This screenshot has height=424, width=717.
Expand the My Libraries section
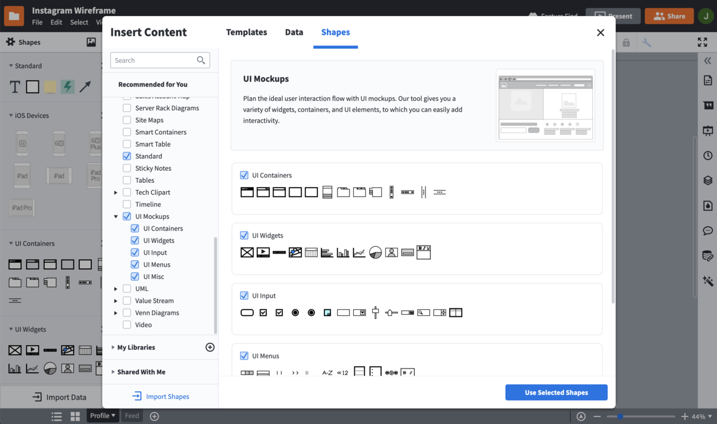133,347
